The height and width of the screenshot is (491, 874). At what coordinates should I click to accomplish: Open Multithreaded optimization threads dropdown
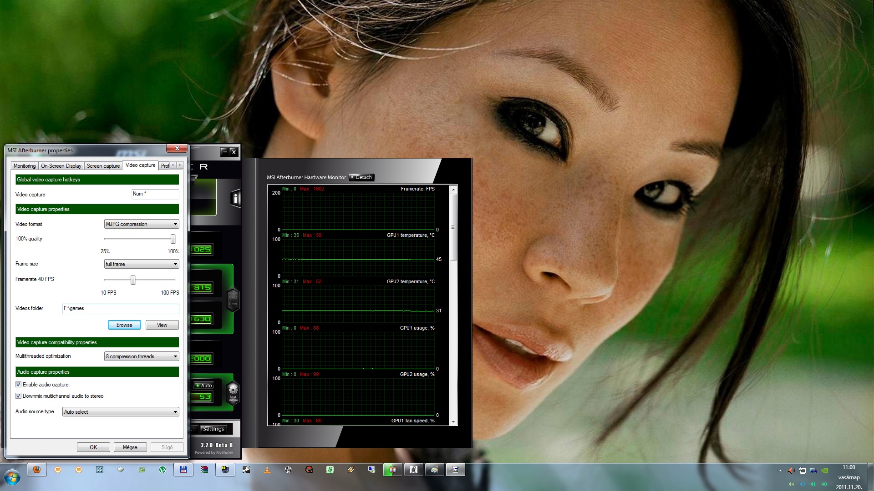click(x=142, y=356)
